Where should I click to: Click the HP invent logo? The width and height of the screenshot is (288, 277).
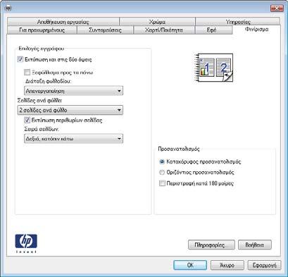click(x=26, y=244)
